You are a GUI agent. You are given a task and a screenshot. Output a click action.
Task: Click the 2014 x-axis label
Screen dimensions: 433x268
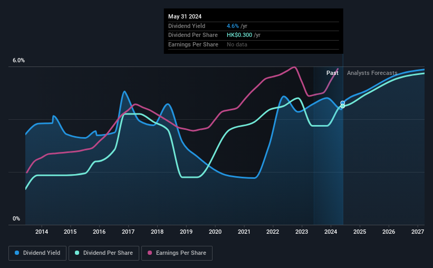[42, 232]
